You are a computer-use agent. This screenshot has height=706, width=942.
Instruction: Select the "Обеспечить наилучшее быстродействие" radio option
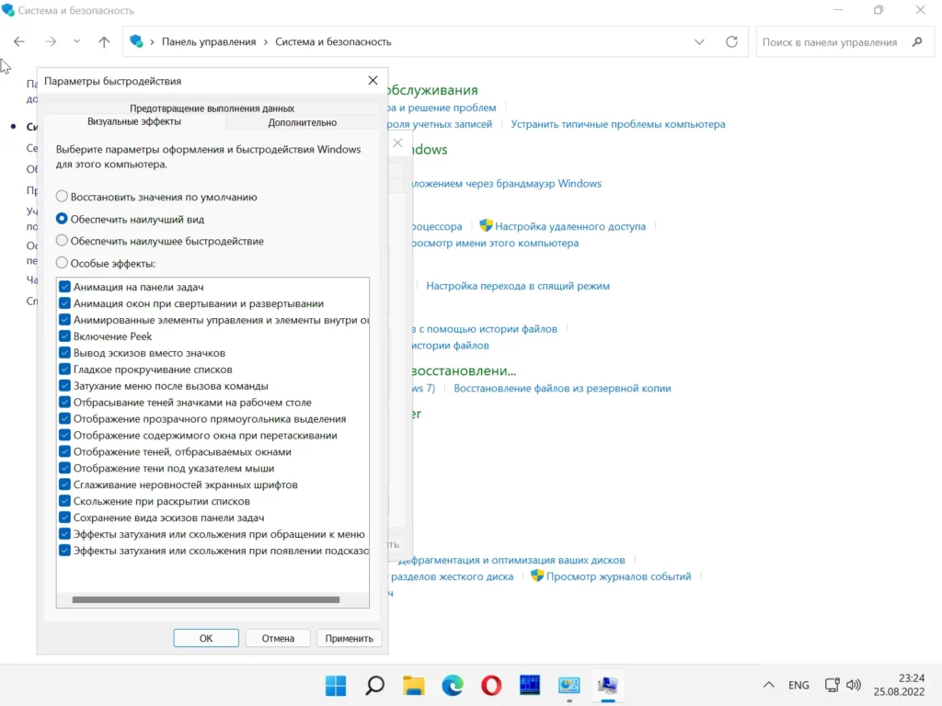tap(62, 241)
